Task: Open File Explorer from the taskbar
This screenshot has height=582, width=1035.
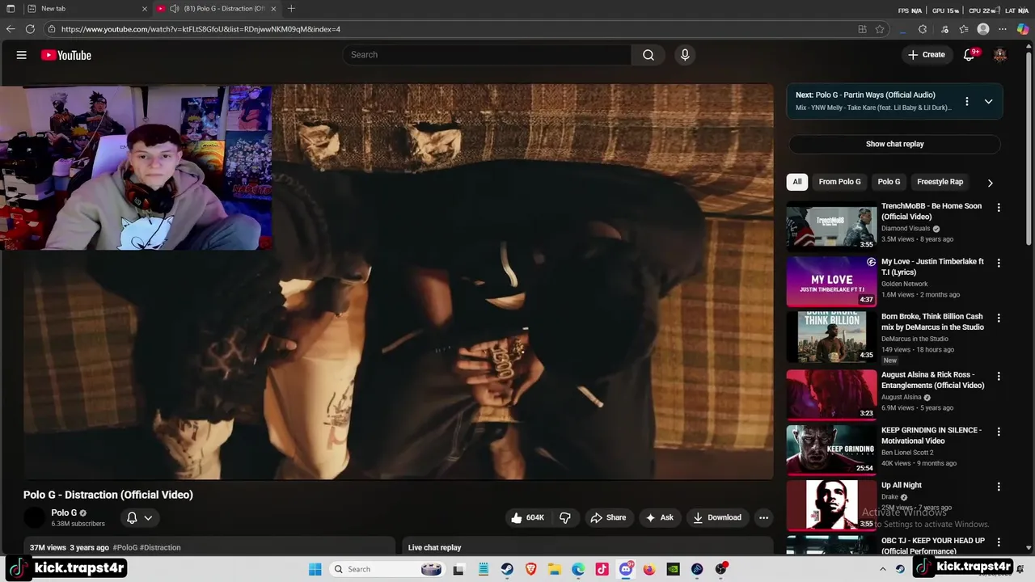Action: point(554,569)
